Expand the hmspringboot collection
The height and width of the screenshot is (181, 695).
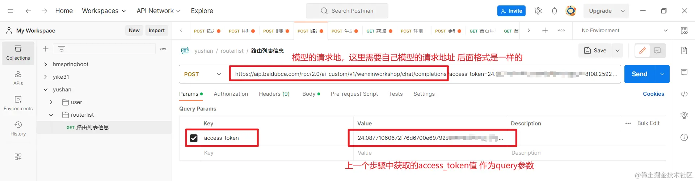[x=46, y=64]
